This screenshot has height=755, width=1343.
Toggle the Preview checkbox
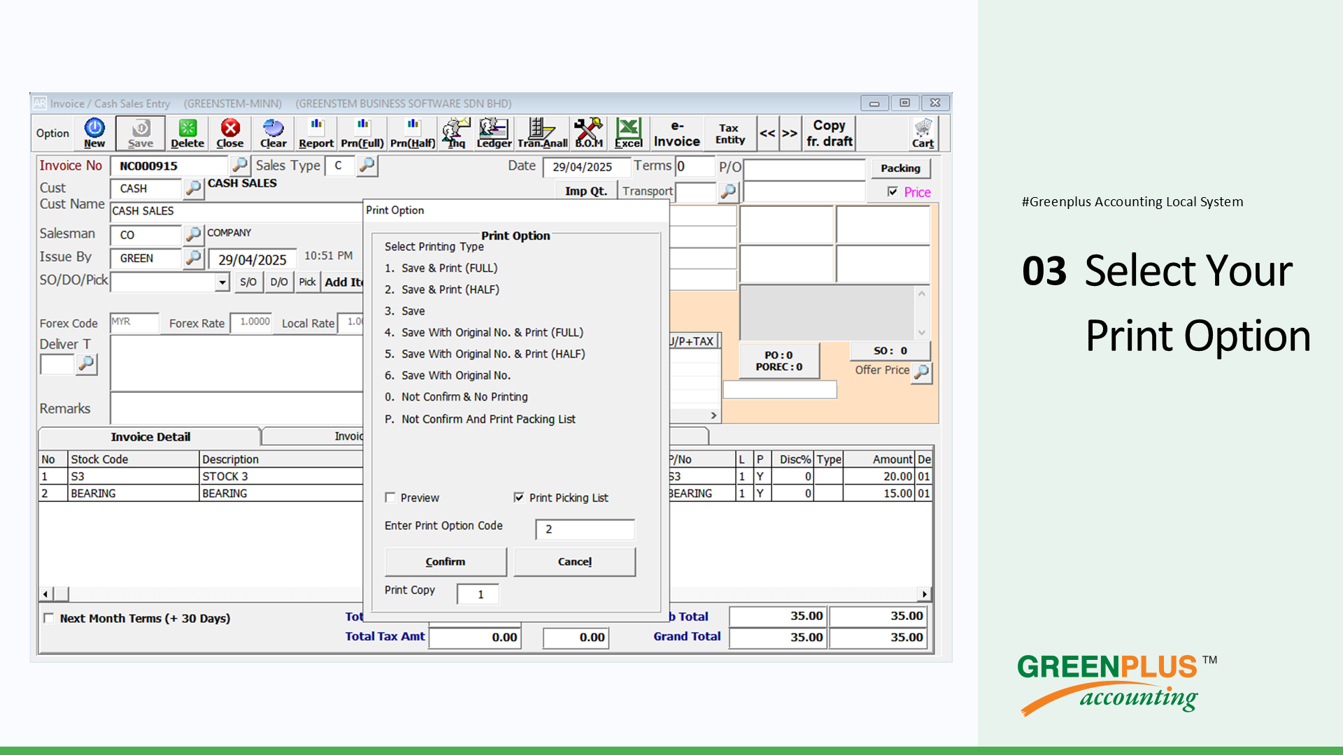(x=390, y=498)
